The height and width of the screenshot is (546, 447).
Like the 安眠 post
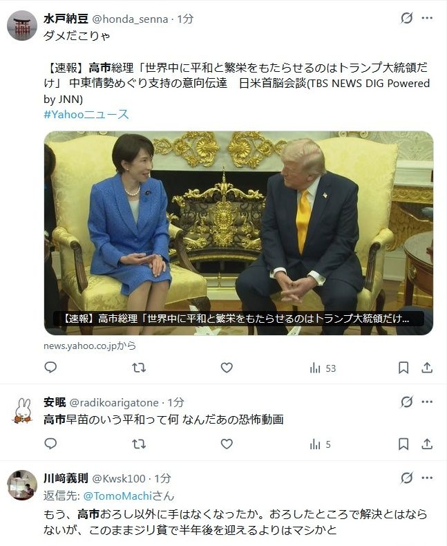click(x=227, y=444)
